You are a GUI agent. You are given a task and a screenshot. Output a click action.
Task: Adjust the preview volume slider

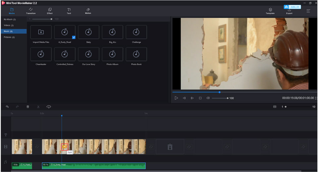[220, 98]
